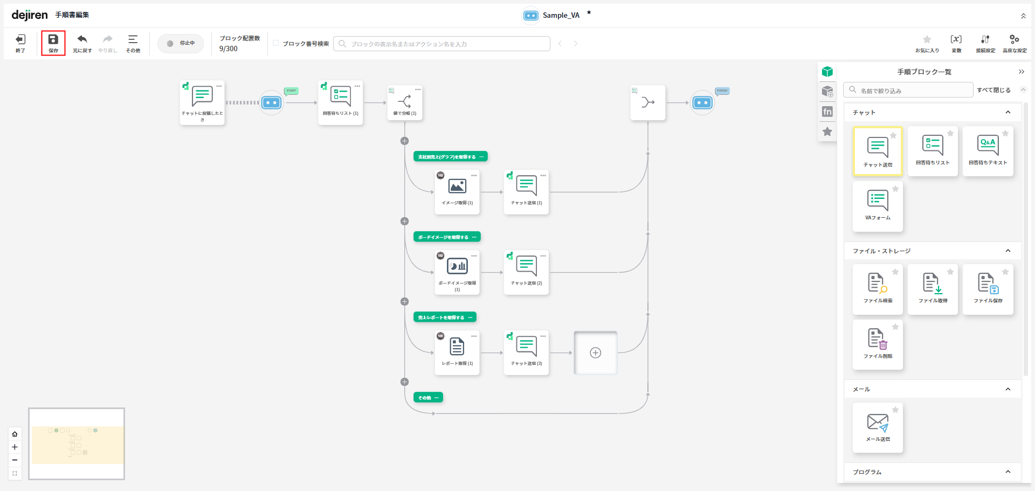The width and height of the screenshot is (1035, 491).
Task: Open the favorites tab in block sidebar
Action: point(827,132)
